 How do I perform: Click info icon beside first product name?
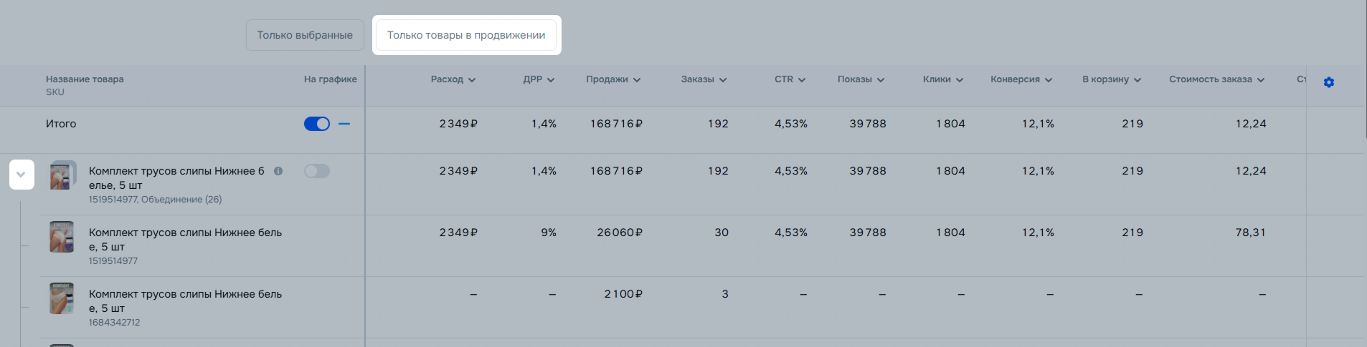pyautogui.click(x=278, y=171)
